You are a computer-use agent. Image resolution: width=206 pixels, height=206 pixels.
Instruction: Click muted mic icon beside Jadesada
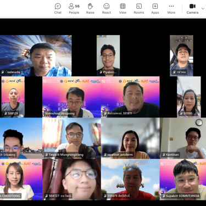(3, 72)
